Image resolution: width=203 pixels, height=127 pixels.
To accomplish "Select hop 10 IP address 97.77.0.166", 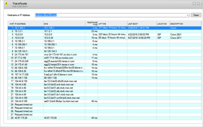I will 20,58.
